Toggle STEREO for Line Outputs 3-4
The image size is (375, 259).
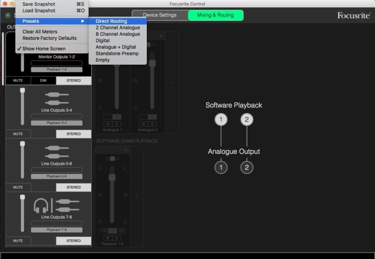[74, 134]
